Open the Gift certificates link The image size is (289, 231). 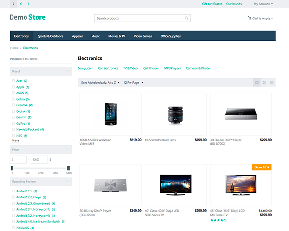212,4
